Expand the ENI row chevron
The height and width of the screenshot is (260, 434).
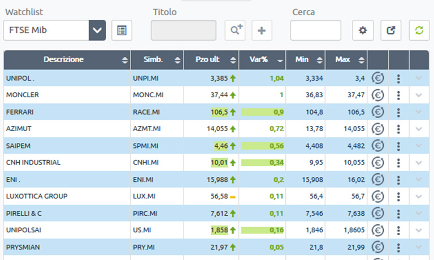point(419,180)
